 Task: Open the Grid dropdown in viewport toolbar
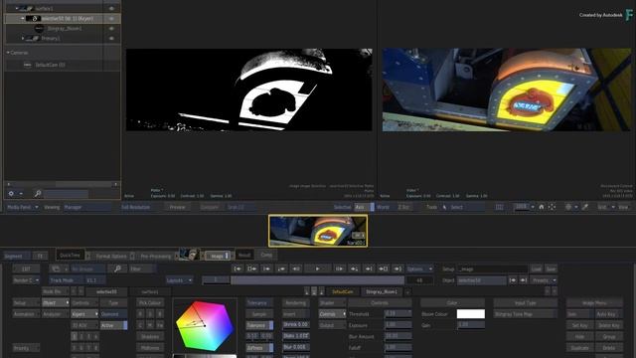click(606, 207)
